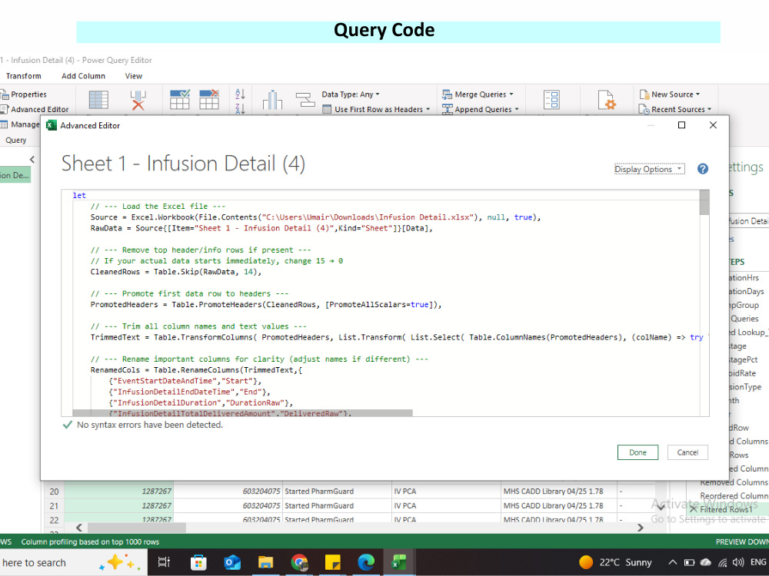The width and height of the screenshot is (769, 576).
Task: Expand Use First Row as Headers dropdown
Action: click(376, 110)
